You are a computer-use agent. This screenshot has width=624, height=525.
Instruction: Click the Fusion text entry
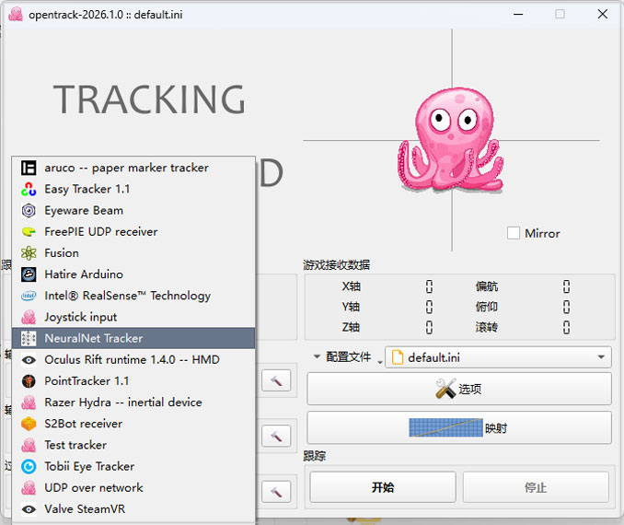tap(62, 253)
